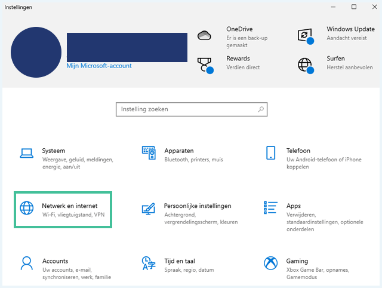Open the Telefoon category title
The image size is (382, 288).
pyautogui.click(x=298, y=151)
